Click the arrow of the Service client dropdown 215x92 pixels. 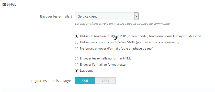(x=136, y=16)
